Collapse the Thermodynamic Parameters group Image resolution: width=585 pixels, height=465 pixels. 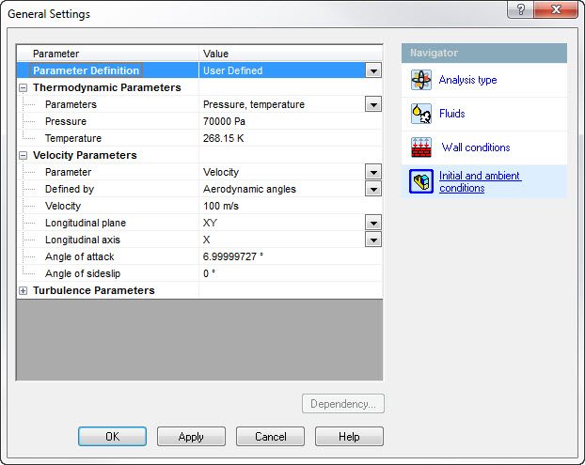(x=24, y=87)
